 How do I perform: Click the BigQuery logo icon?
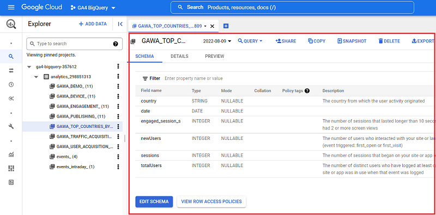point(11,24)
